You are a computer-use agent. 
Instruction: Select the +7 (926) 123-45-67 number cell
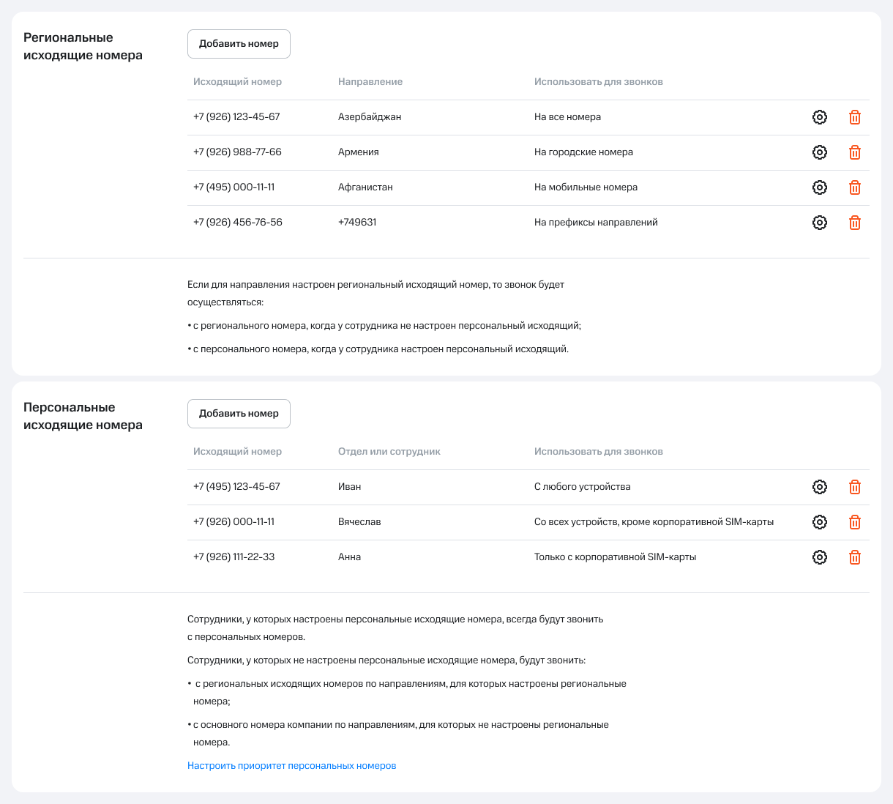coord(236,117)
